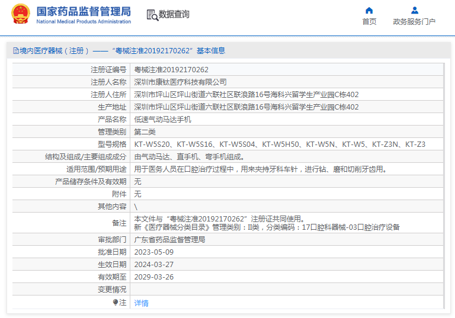This screenshot has width=455, height=318.
Task: Click the 管理类别 label
Action: pos(112,132)
